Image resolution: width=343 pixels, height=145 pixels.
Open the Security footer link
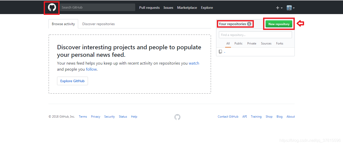pos(110,117)
